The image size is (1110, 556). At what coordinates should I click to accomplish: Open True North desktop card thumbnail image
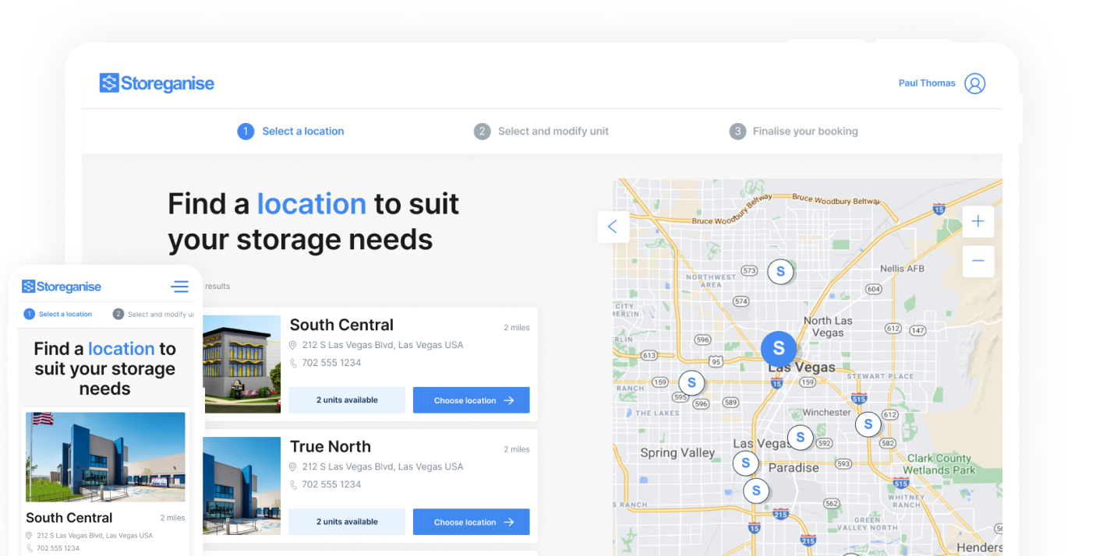tap(242, 486)
